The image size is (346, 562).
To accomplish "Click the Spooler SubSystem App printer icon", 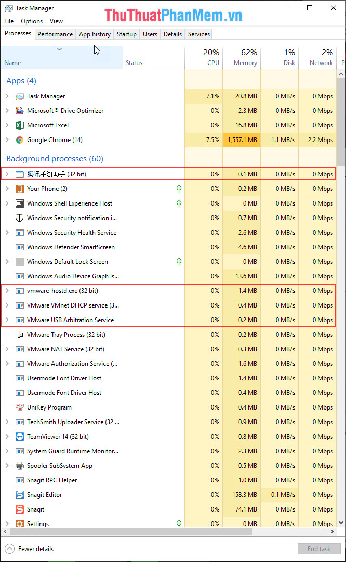I will pyautogui.click(x=19, y=465).
